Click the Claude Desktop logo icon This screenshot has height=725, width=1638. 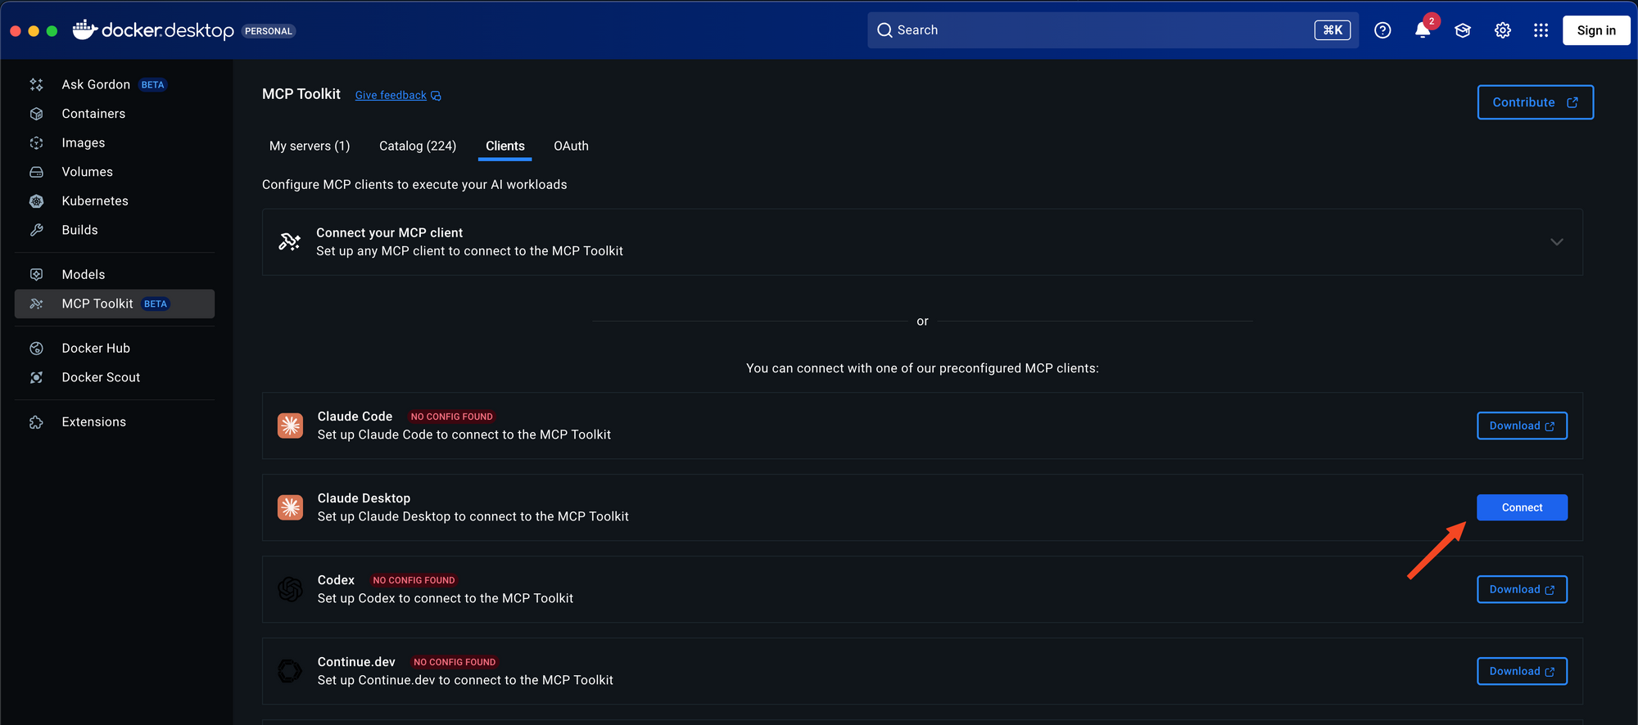[290, 507]
